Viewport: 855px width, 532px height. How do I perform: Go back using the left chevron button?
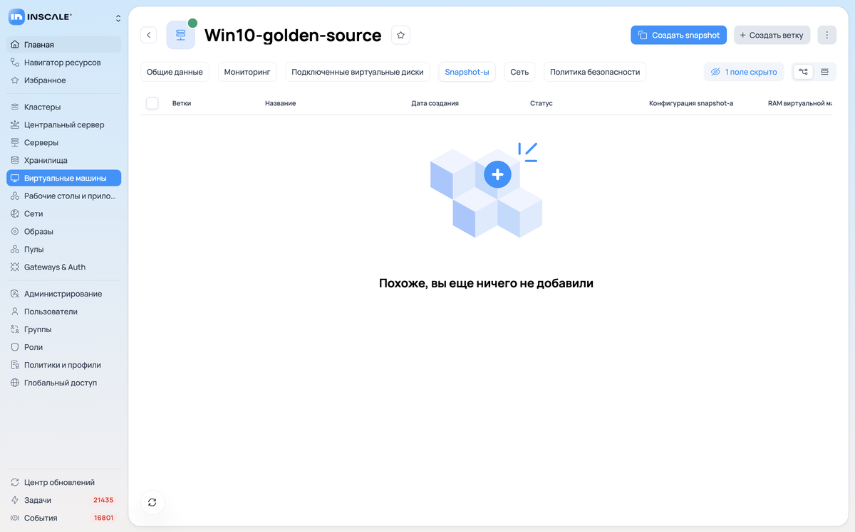point(148,35)
